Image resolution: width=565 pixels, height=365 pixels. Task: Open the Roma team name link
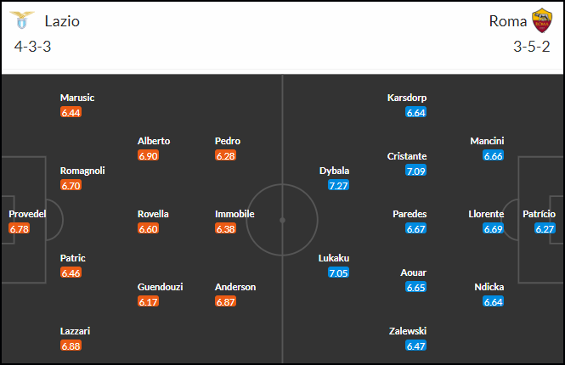pyautogui.click(x=508, y=21)
